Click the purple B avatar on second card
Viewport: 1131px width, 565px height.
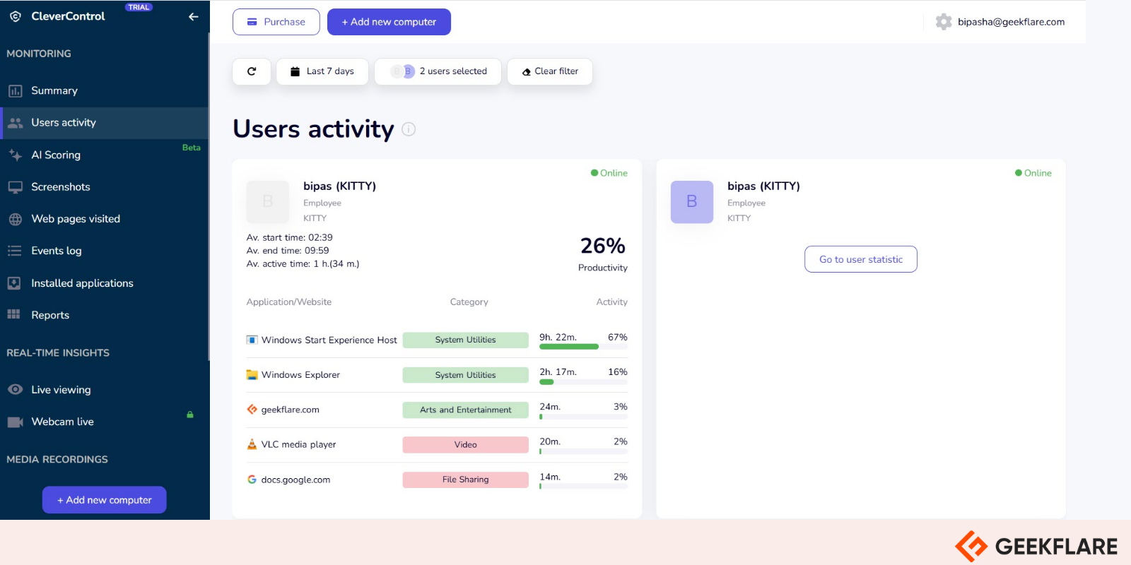[692, 202]
